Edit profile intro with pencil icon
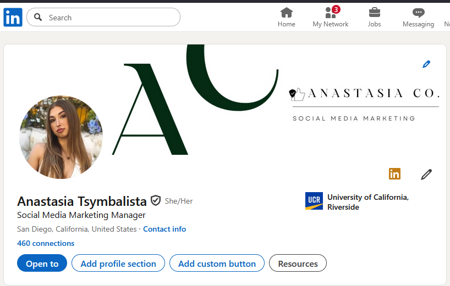Screen dimensions: 450x286 (426, 174)
